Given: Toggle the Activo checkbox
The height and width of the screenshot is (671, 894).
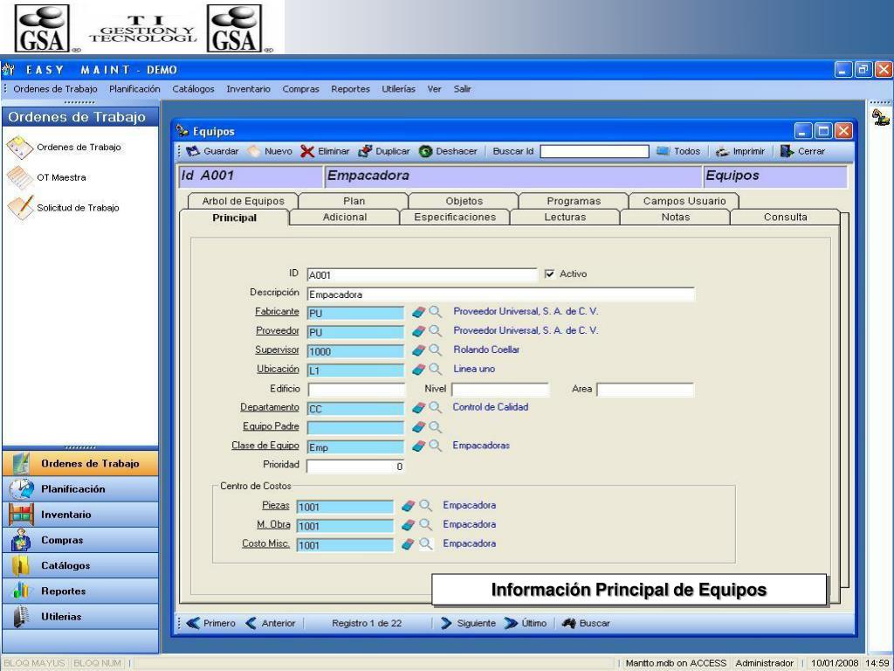Looking at the screenshot, I should (549, 273).
